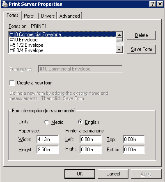Select the Metric units radio button
The image size is (165, 182).
[47, 122]
